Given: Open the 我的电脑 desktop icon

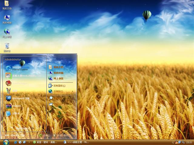Looking at the screenshot, I should (7, 19).
